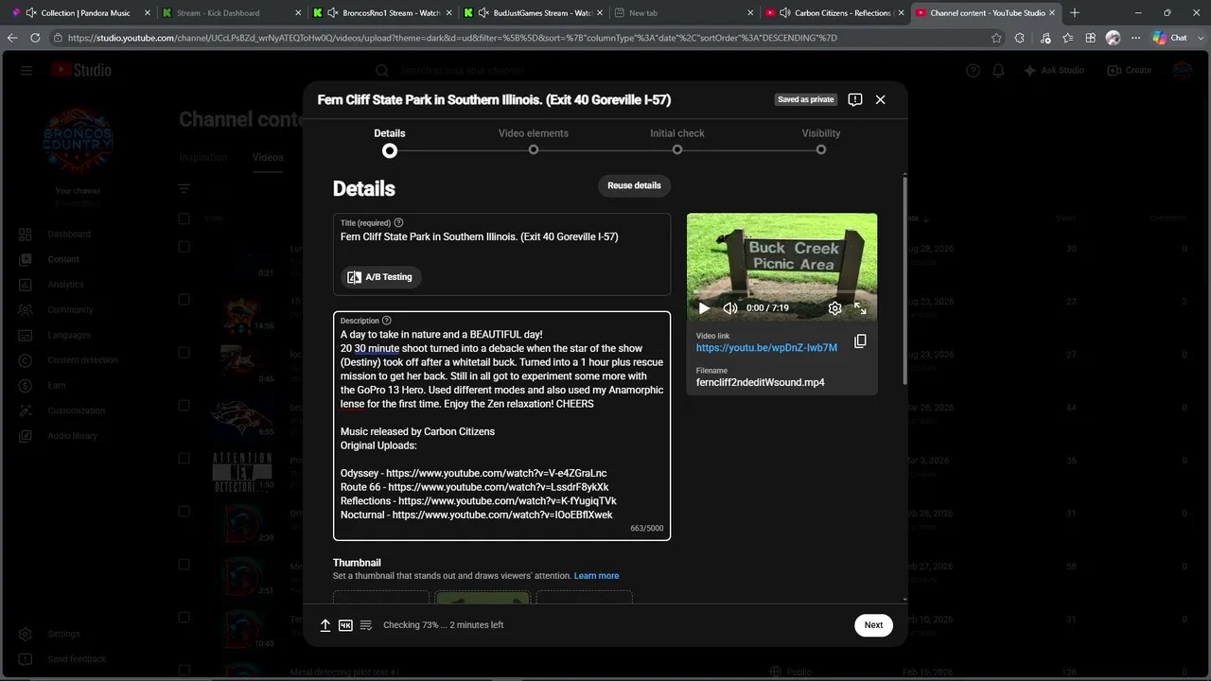Viewport: 1211px width, 681px height.
Task: Open description help question mark icon
Action: [386, 321]
